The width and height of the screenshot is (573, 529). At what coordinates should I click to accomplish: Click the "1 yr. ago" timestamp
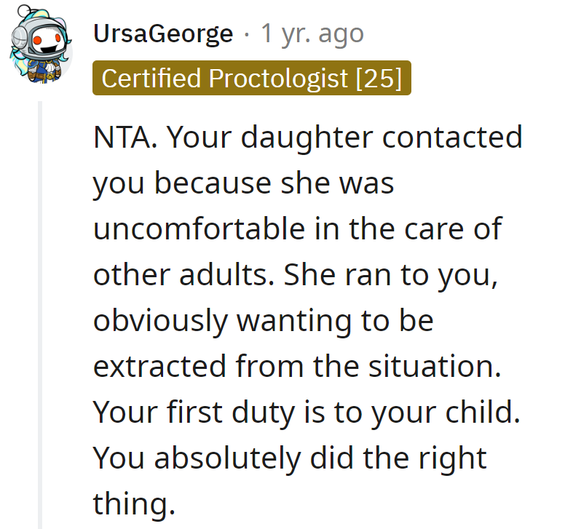click(312, 33)
